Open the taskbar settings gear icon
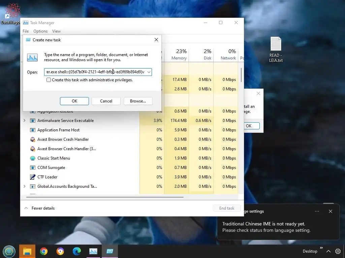Screen dimensions: 345x258 point(338,251)
